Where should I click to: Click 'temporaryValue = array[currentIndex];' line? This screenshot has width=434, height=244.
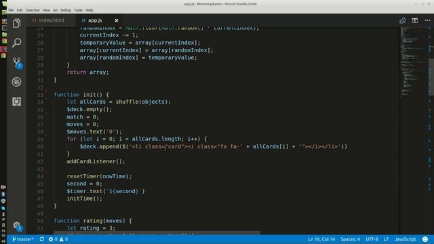pyautogui.click(x=140, y=43)
